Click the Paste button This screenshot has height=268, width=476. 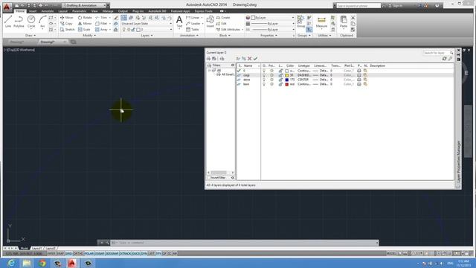[344, 22]
